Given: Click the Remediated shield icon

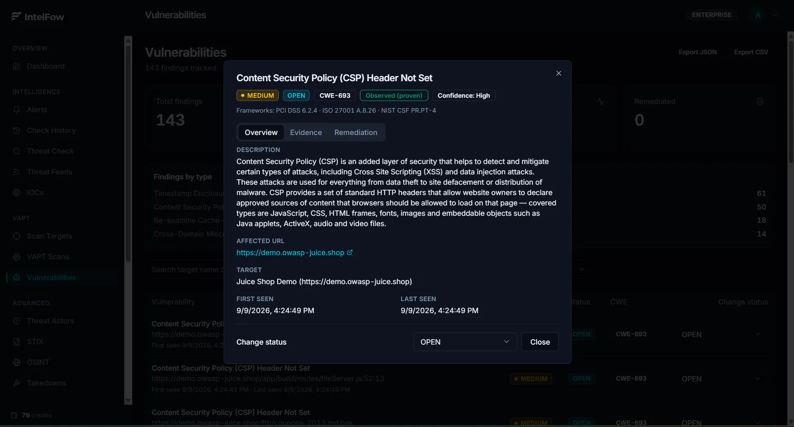Looking at the screenshot, I should tap(760, 101).
